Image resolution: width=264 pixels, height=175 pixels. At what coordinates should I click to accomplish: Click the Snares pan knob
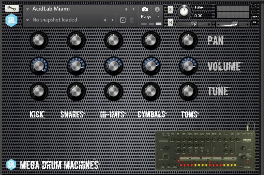pos(76,41)
